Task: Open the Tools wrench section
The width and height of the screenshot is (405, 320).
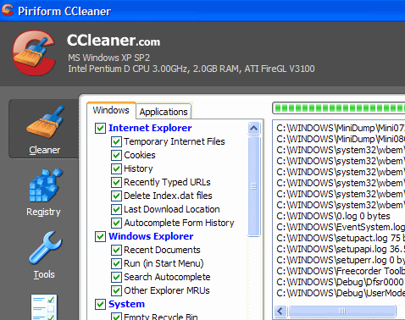Action: 45,247
